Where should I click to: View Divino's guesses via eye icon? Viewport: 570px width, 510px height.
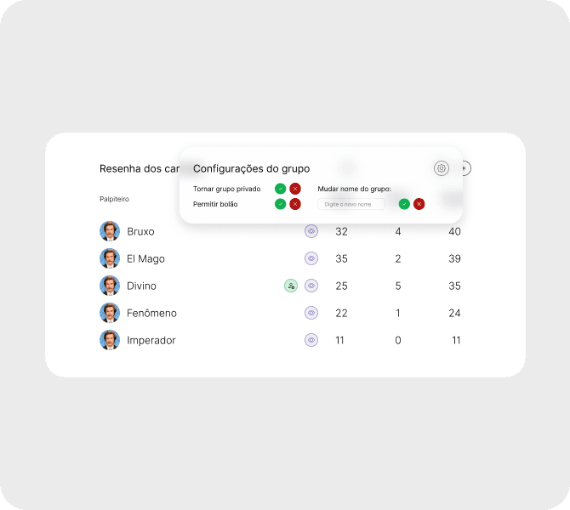pos(311,286)
